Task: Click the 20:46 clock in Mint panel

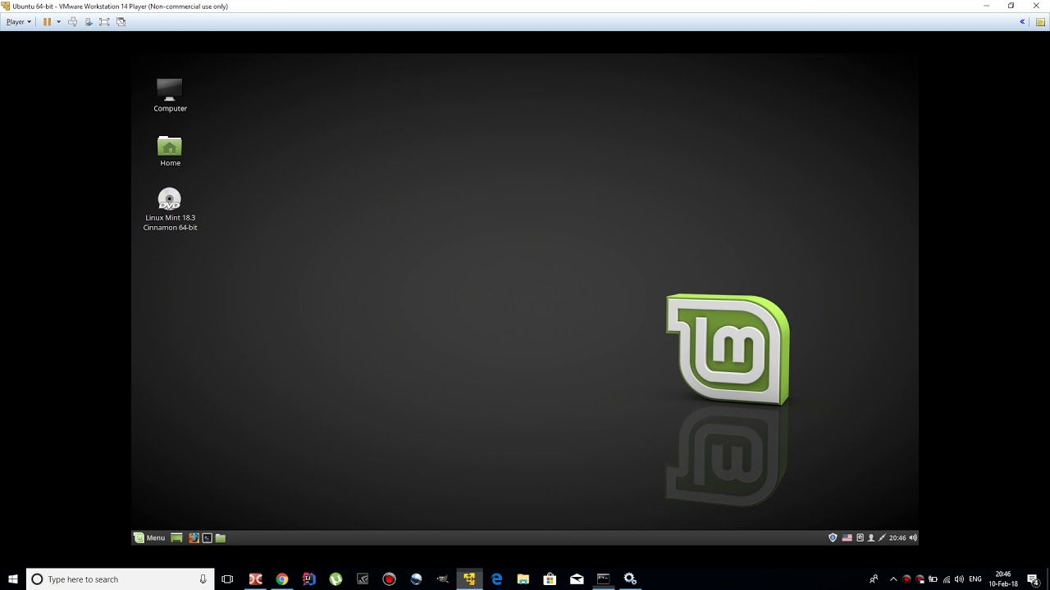Action: point(897,538)
